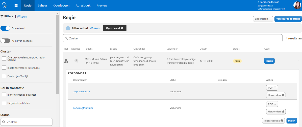Open the afspraakbericht document link

(82, 92)
